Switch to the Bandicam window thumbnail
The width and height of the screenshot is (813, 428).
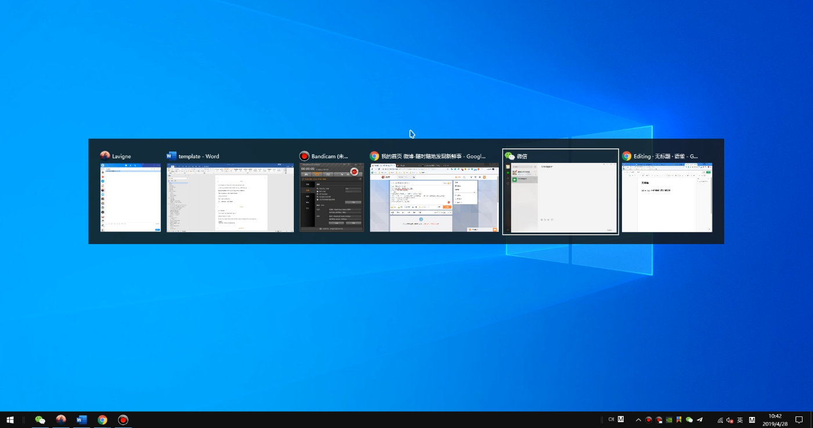point(332,197)
